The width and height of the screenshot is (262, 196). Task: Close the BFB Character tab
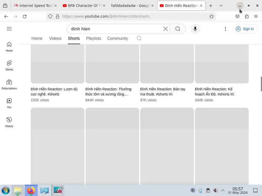click(x=104, y=6)
